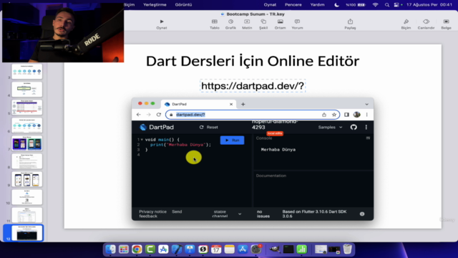Click the DartPad logo

[x=157, y=128]
